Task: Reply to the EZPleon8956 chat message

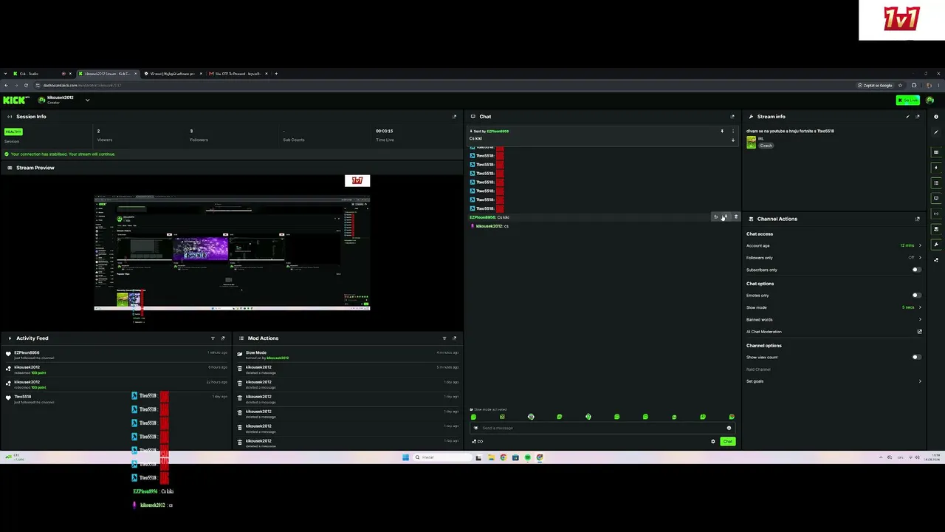Action: pyautogui.click(x=715, y=217)
